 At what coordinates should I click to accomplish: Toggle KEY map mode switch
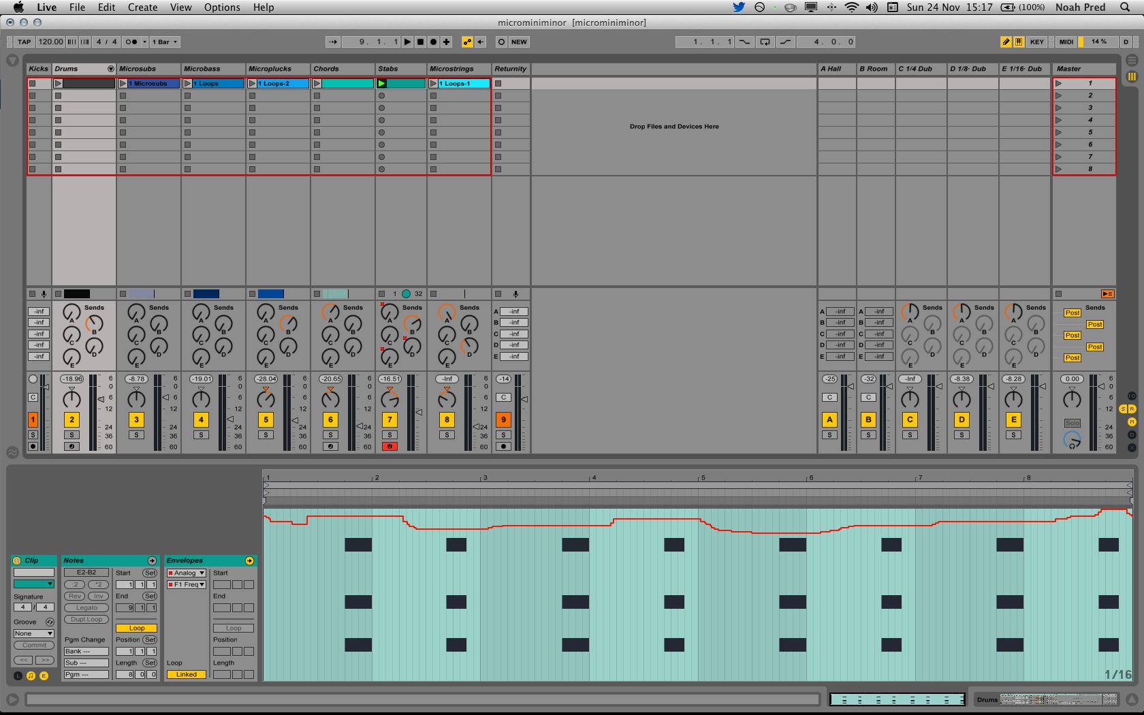(1037, 42)
